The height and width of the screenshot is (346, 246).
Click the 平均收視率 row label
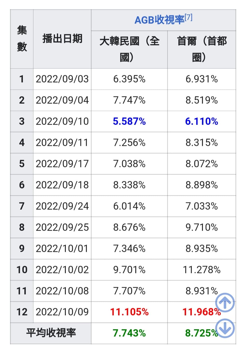coord(51,333)
